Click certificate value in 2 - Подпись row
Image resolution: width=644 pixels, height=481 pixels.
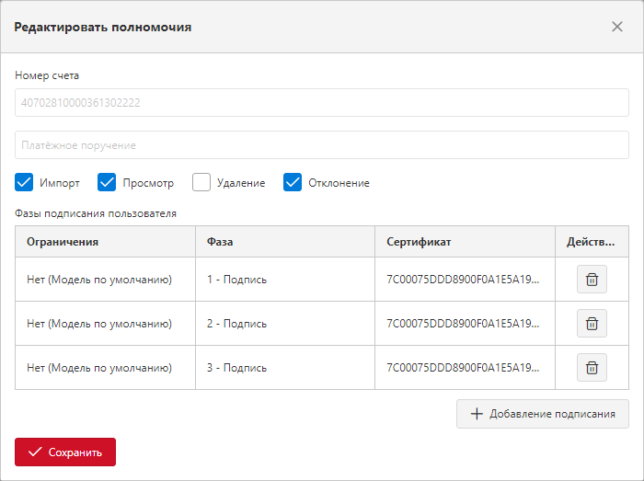[463, 324]
